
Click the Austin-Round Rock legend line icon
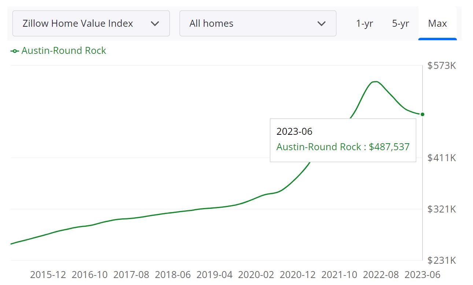(x=15, y=51)
